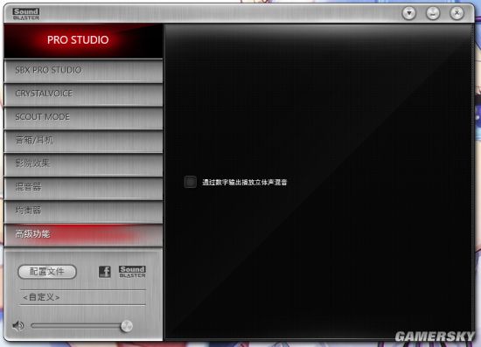This screenshot has height=347, width=481.
Task: Click the Sound Blaster logo near Facebook icon
Action: pyautogui.click(x=132, y=272)
